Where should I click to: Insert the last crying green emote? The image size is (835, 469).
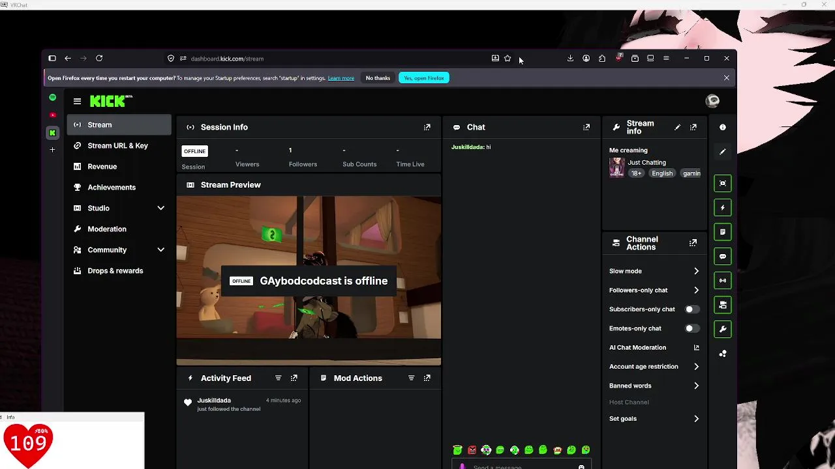click(x=586, y=450)
